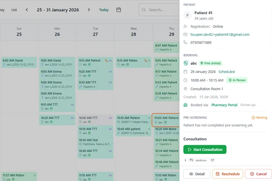Expand the History section chevron
Viewport: 272px width, 181px height.
click(x=185, y=160)
